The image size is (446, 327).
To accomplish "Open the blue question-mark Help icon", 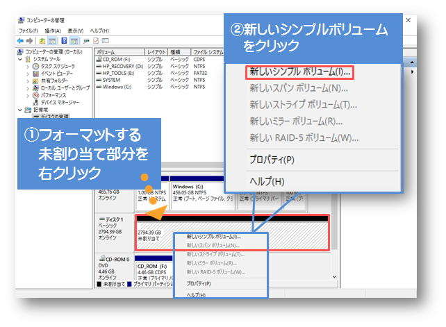I will 65,41.
